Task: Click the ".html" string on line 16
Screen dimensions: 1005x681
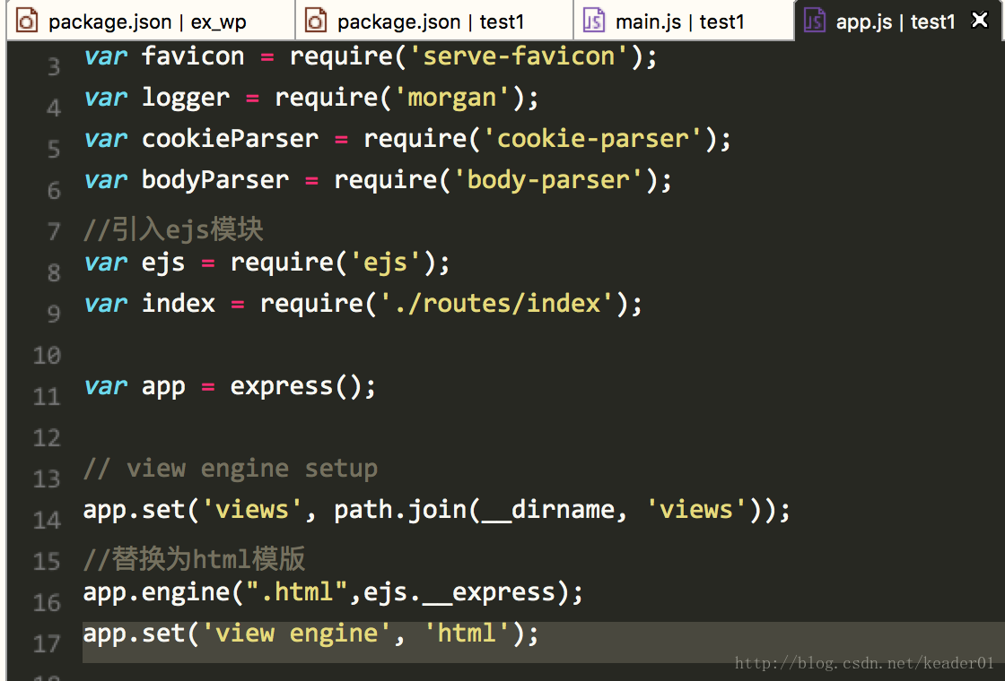Action: point(297,592)
